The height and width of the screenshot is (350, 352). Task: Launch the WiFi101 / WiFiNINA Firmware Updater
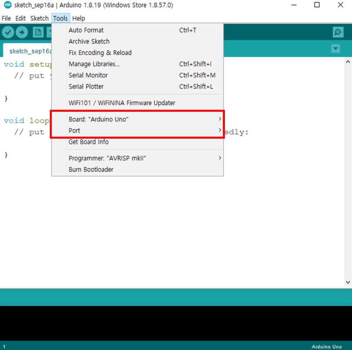121,103
